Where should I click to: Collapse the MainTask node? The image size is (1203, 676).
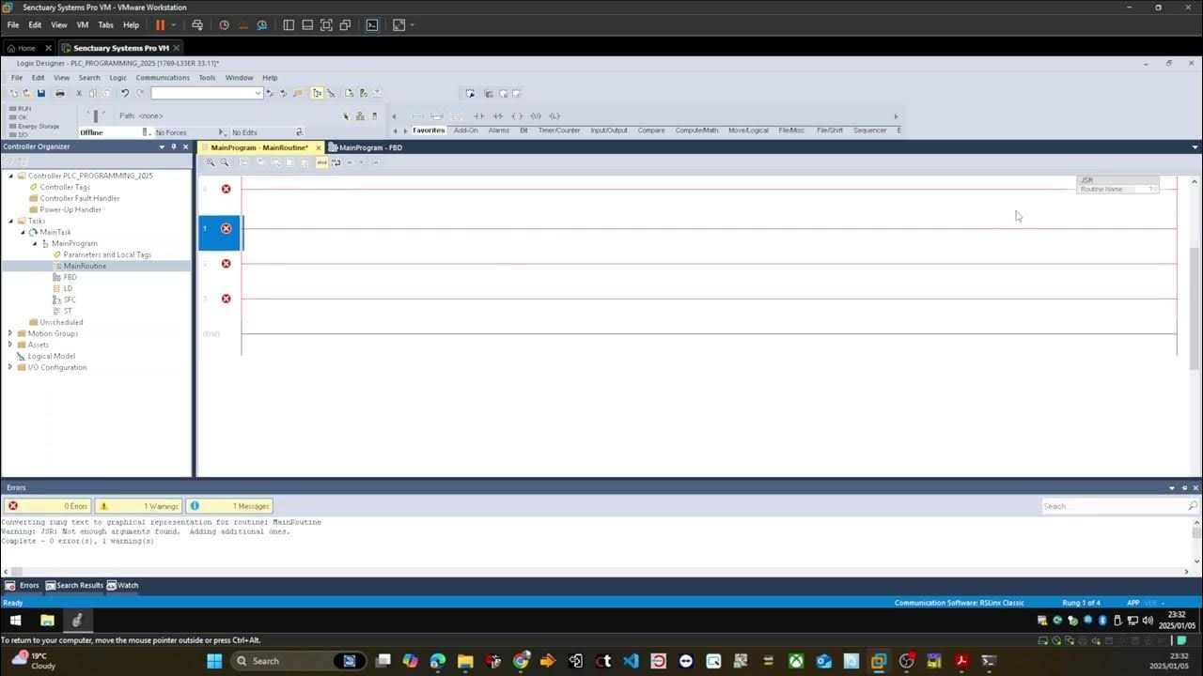pos(23,232)
